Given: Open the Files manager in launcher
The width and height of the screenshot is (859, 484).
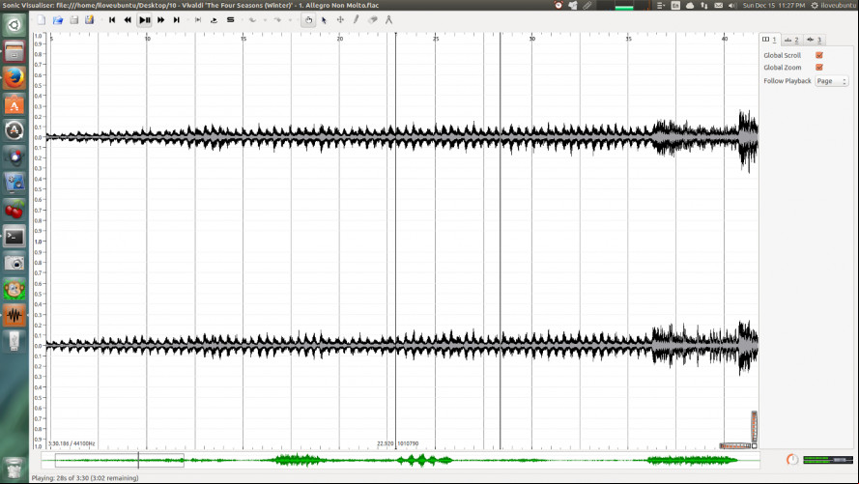Looking at the screenshot, I should point(14,52).
